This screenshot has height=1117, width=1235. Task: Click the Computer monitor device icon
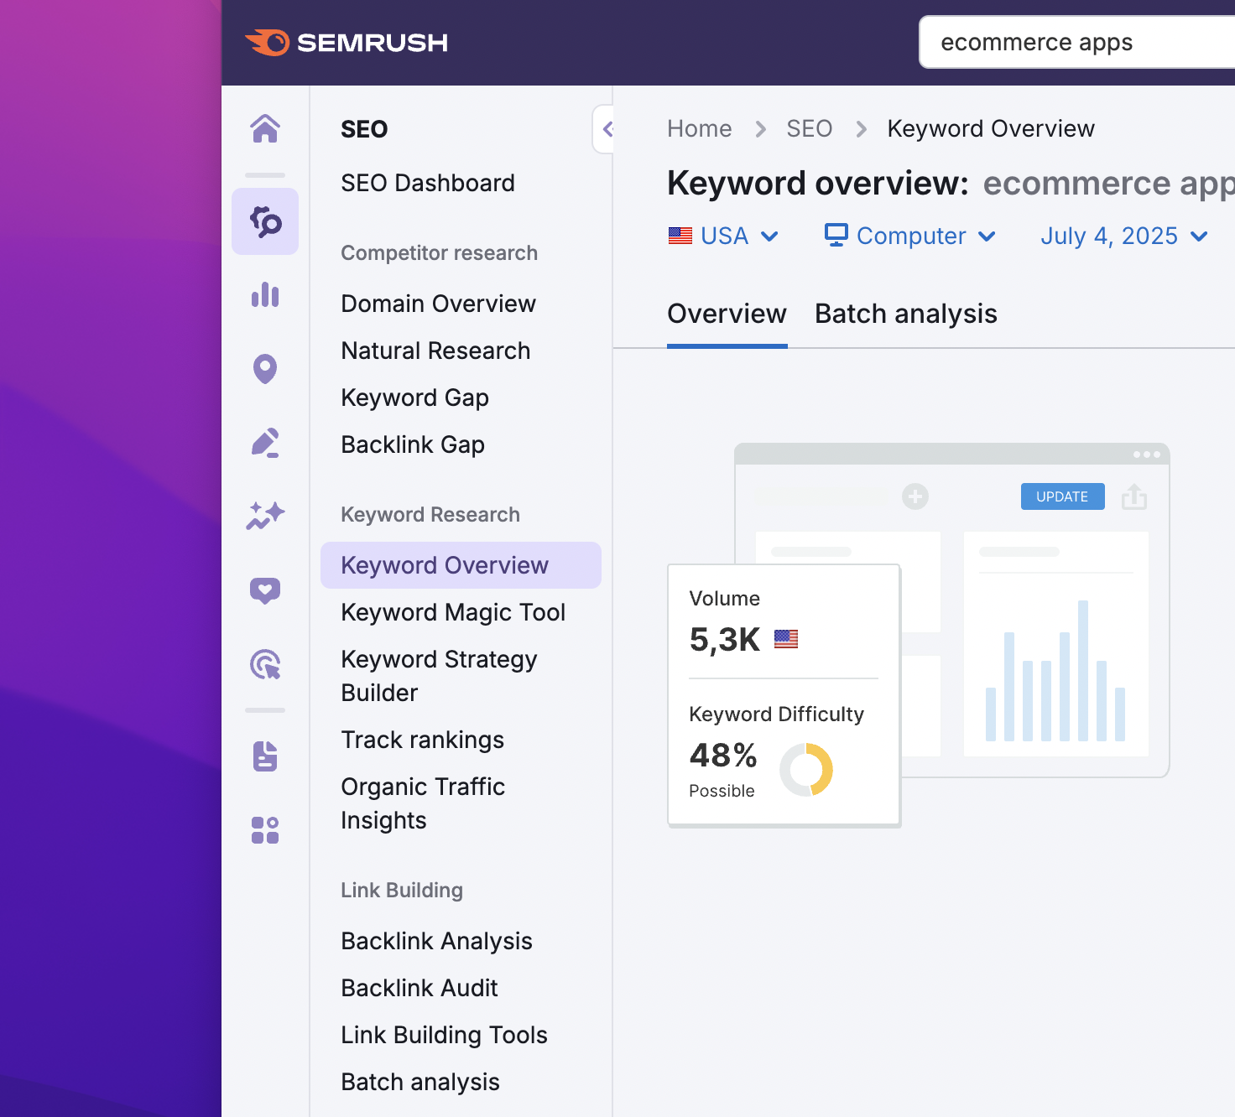836,235
